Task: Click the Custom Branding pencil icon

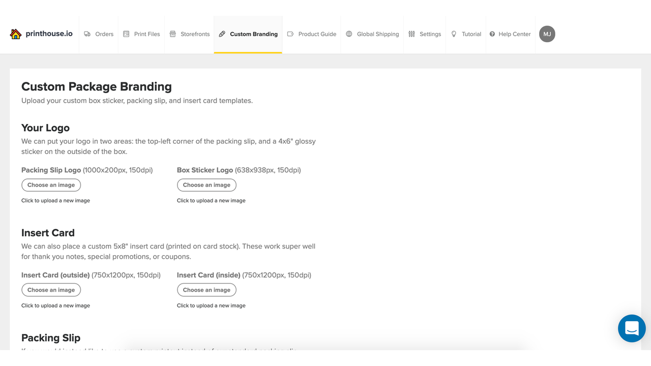Action: click(222, 34)
